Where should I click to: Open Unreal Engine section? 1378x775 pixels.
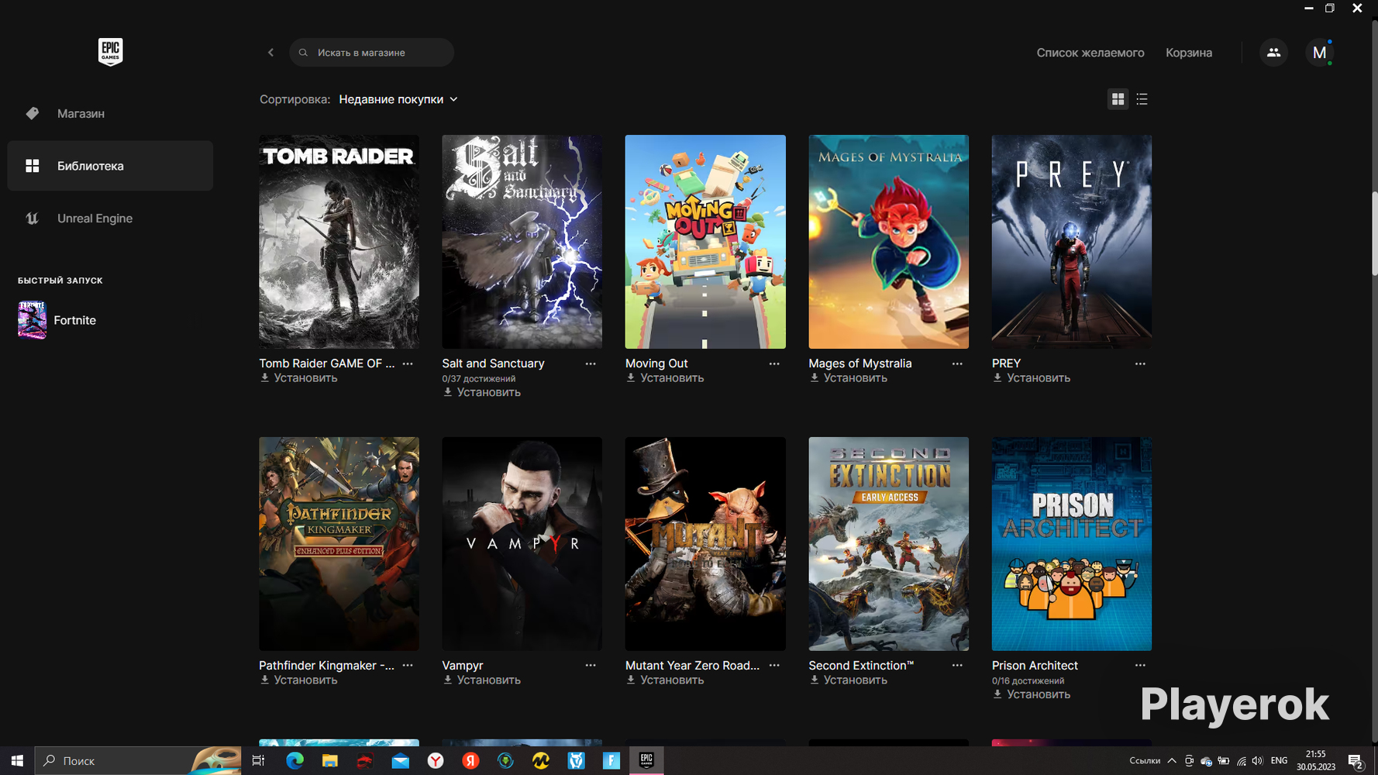pos(110,219)
